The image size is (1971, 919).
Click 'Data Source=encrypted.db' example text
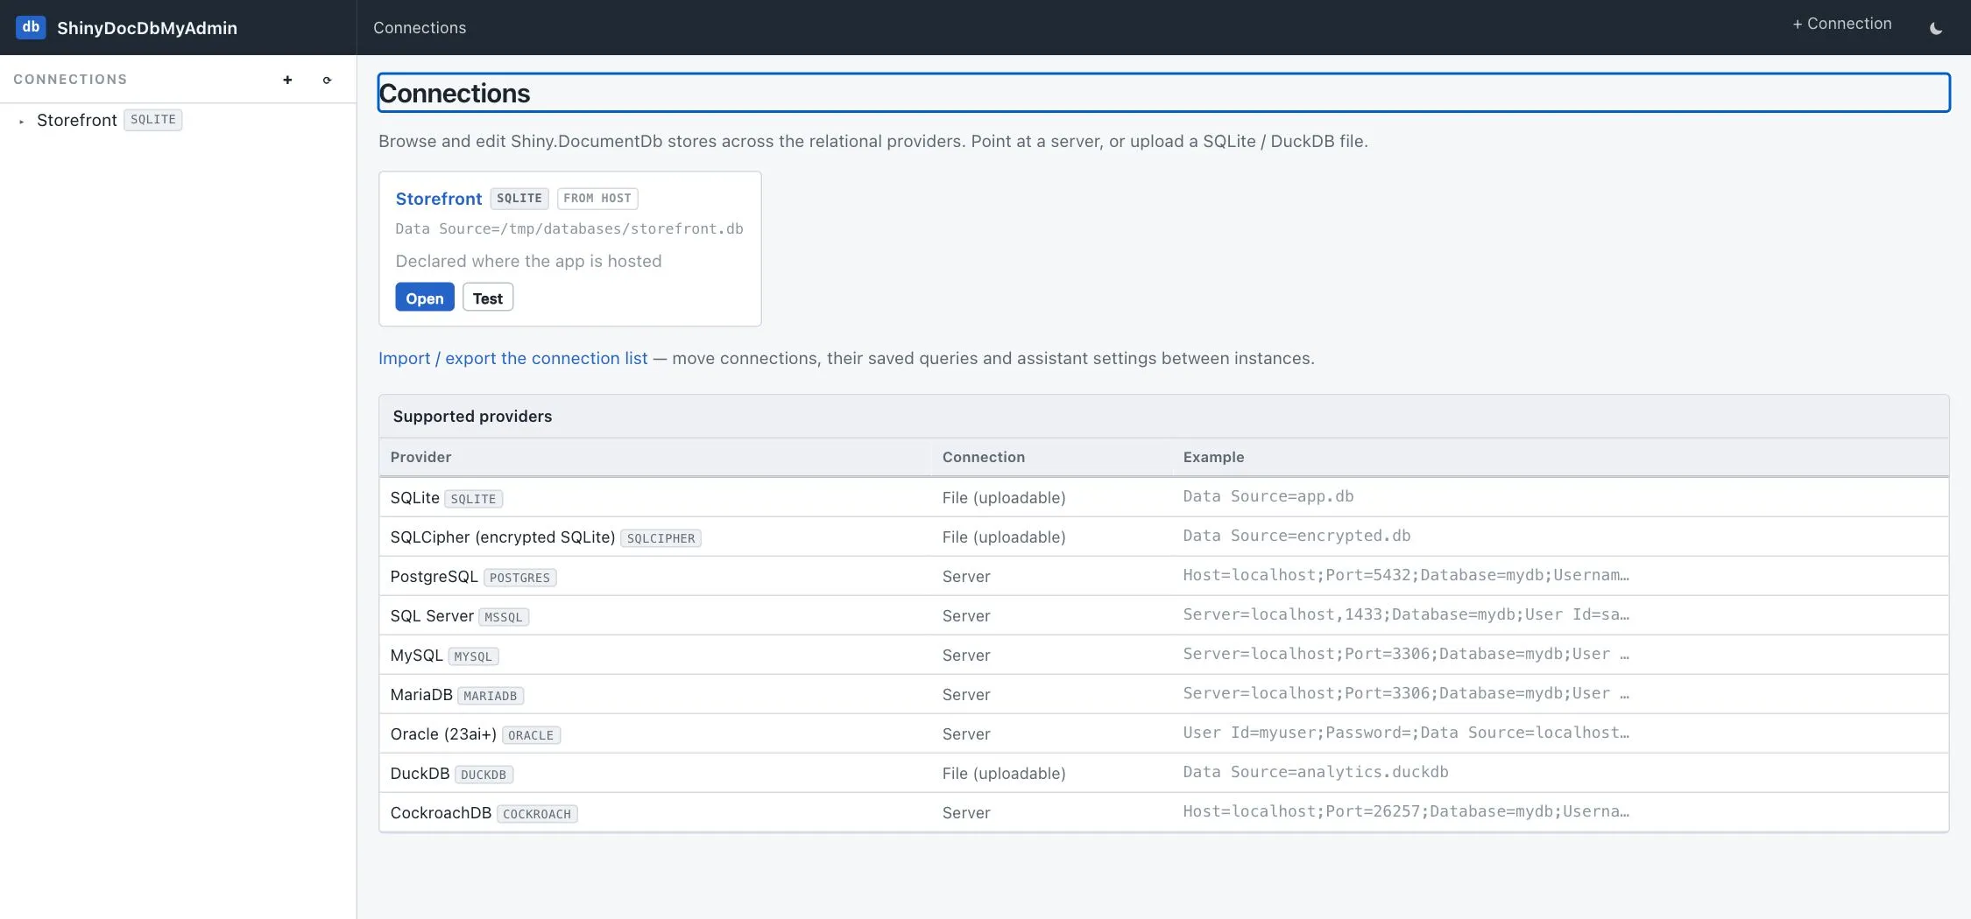pyautogui.click(x=1296, y=536)
